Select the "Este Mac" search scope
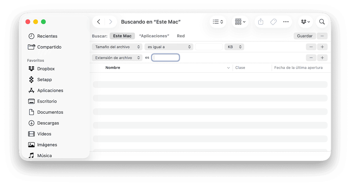 (x=122, y=36)
